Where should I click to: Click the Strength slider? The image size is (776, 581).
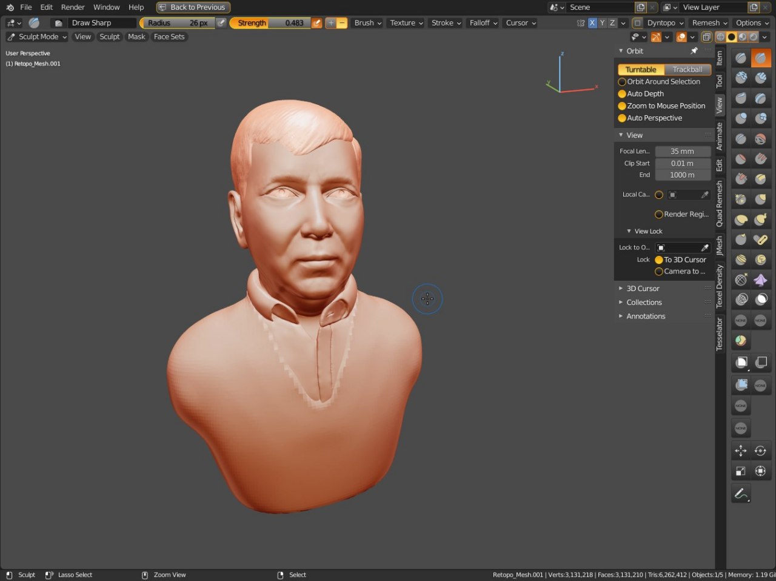pyautogui.click(x=270, y=23)
